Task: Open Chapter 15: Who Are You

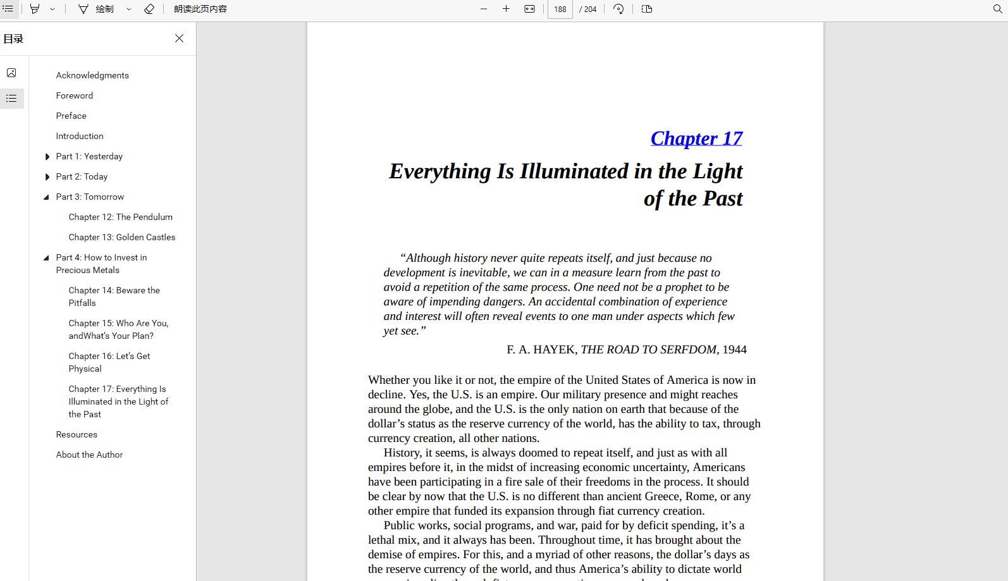Action: [119, 329]
